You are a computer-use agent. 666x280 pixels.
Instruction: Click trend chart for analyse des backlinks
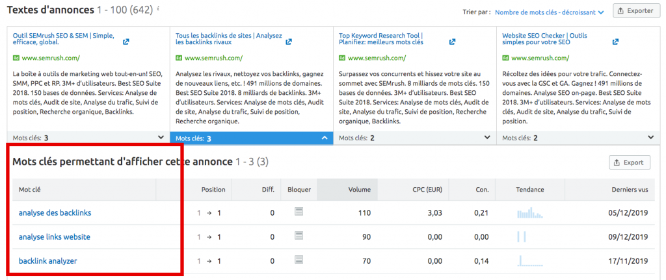click(x=530, y=212)
